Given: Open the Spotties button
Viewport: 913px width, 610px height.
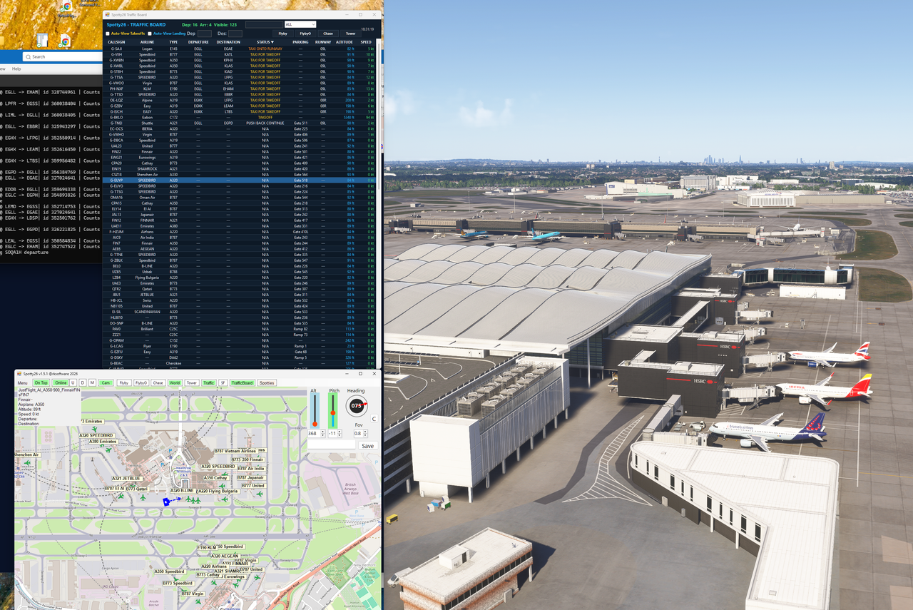Looking at the screenshot, I should tap(267, 383).
